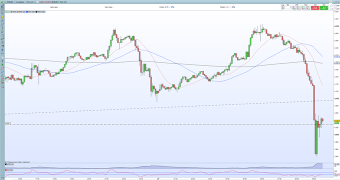Click the Qty quantity input field

[288, 7]
